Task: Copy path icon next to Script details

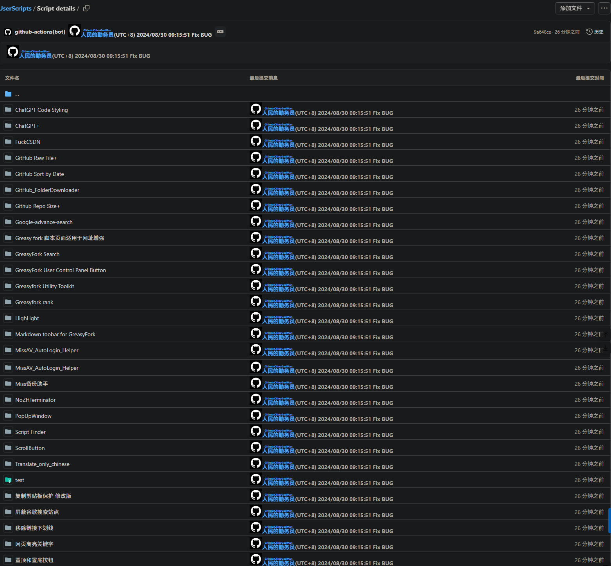Action: tap(86, 8)
